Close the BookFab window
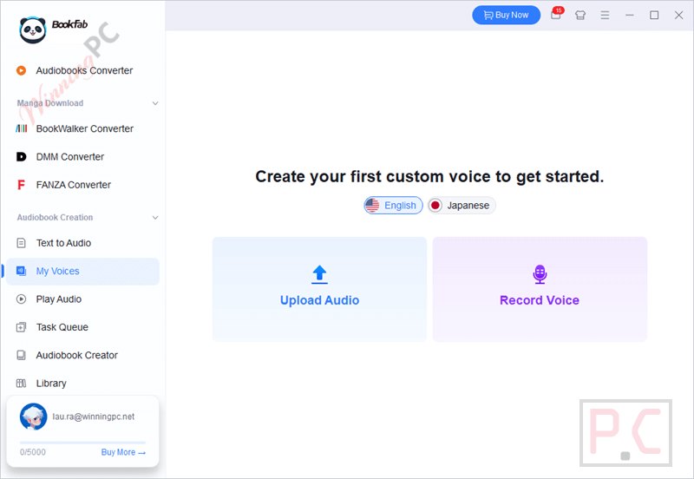694x479 pixels. (x=678, y=16)
